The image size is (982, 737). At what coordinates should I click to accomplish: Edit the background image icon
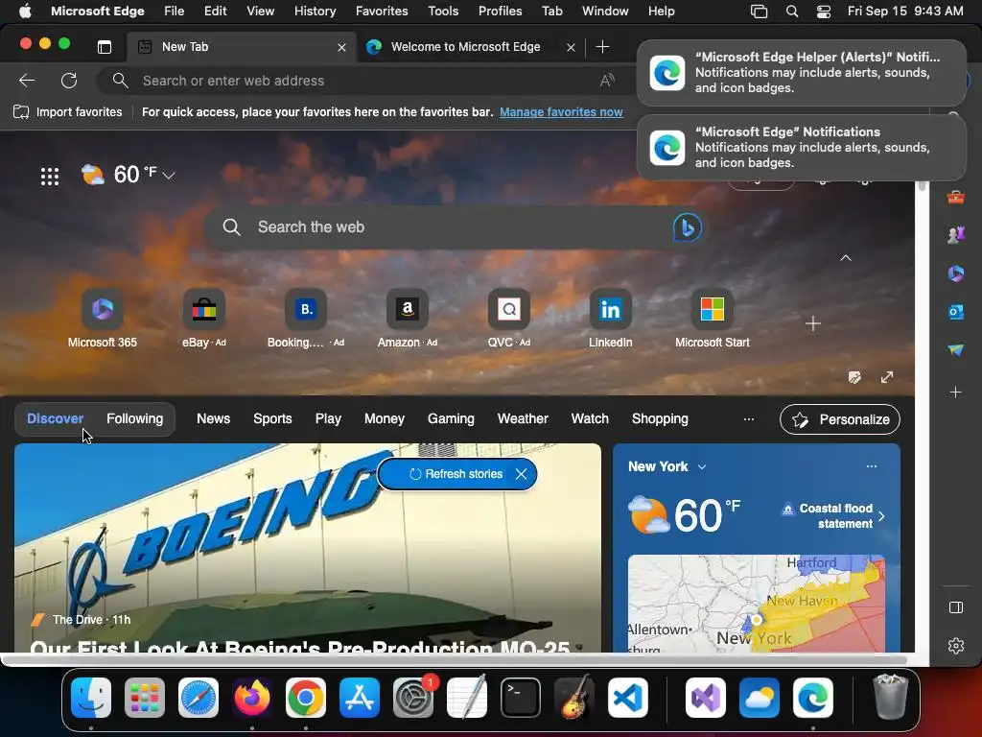click(x=854, y=377)
